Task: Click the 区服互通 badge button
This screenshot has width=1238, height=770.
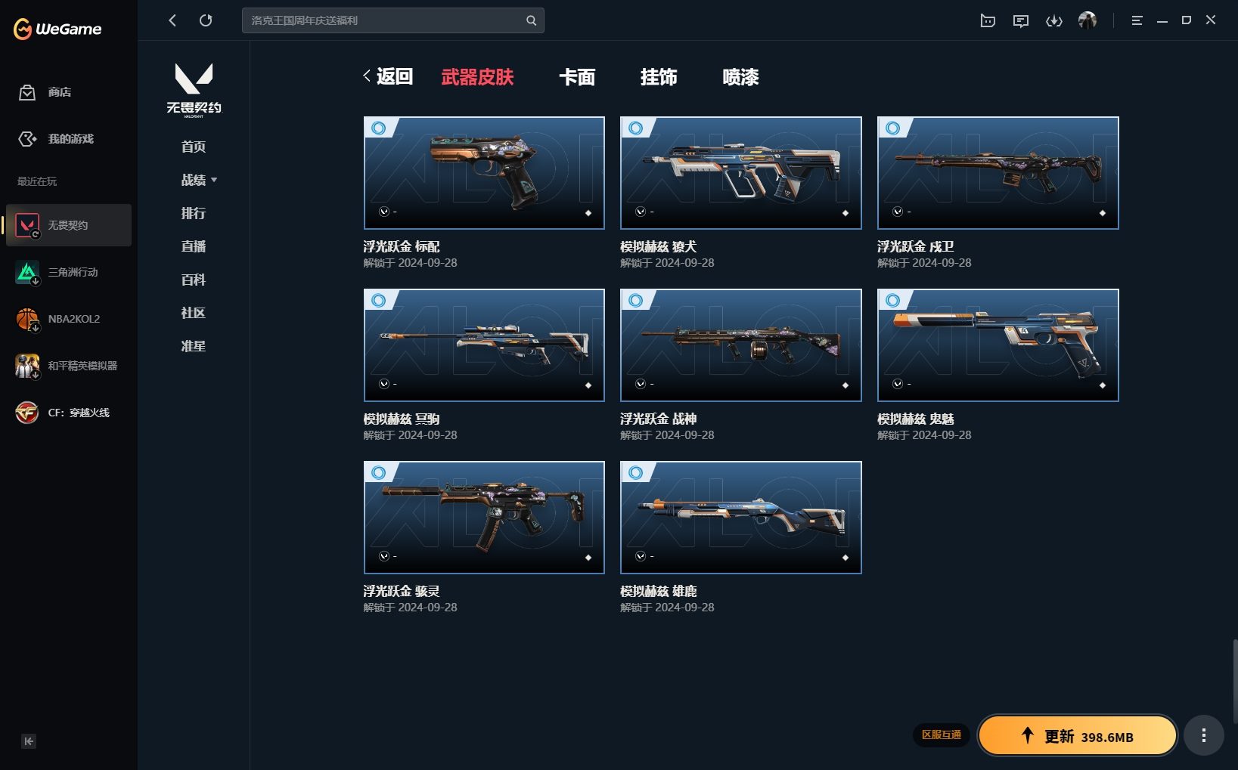Action: pyautogui.click(x=941, y=734)
